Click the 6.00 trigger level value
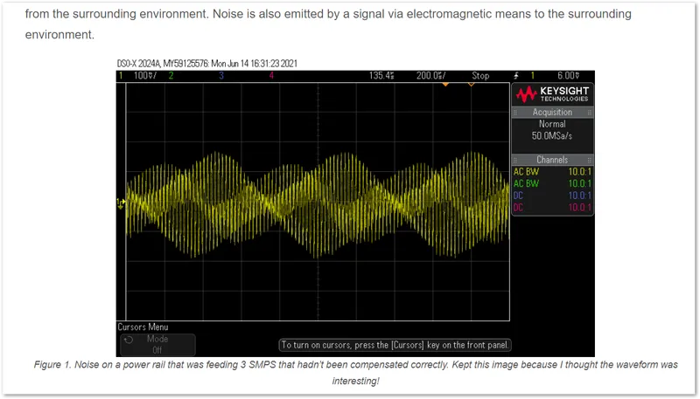 [x=570, y=76]
